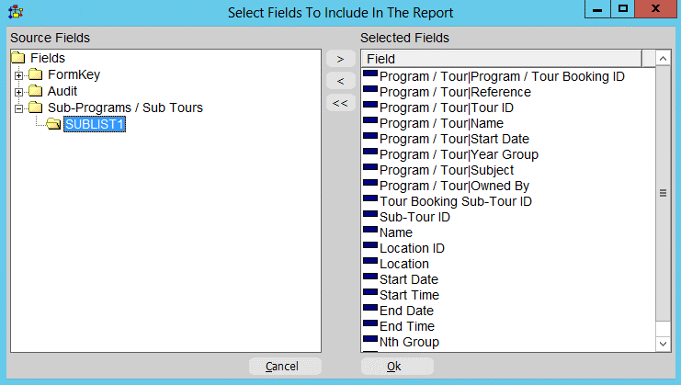The width and height of the screenshot is (681, 385).
Task: Click the application icon in title bar
Action: click(16, 13)
